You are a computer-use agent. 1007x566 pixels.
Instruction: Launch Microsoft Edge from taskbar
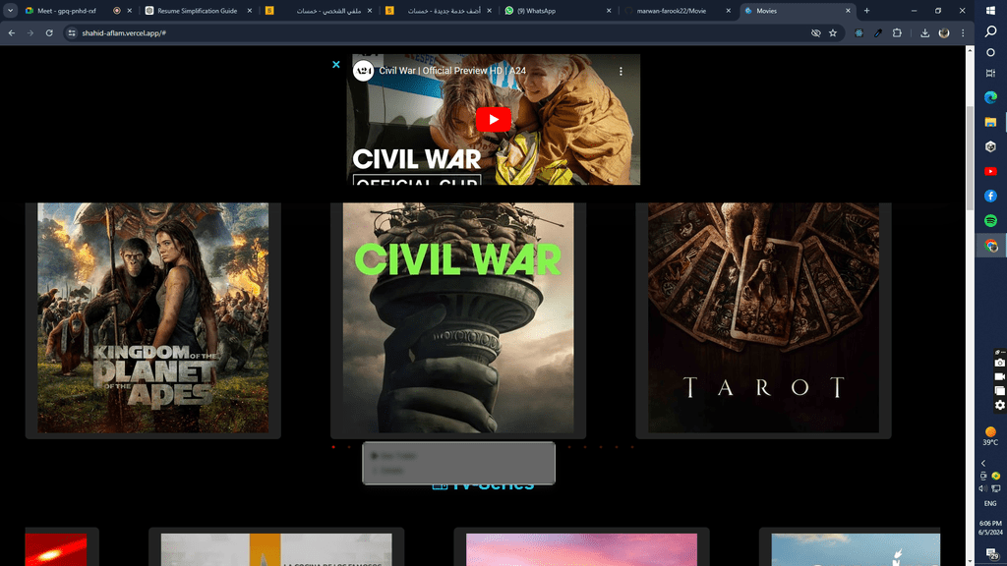tap(991, 97)
